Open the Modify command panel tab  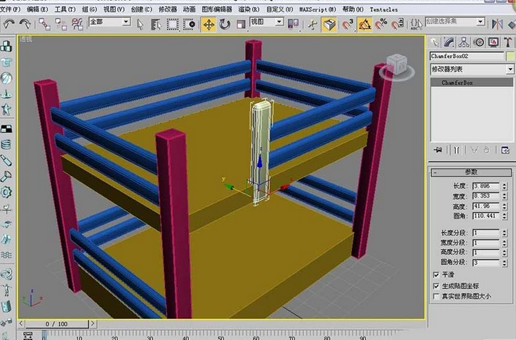tap(450, 42)
